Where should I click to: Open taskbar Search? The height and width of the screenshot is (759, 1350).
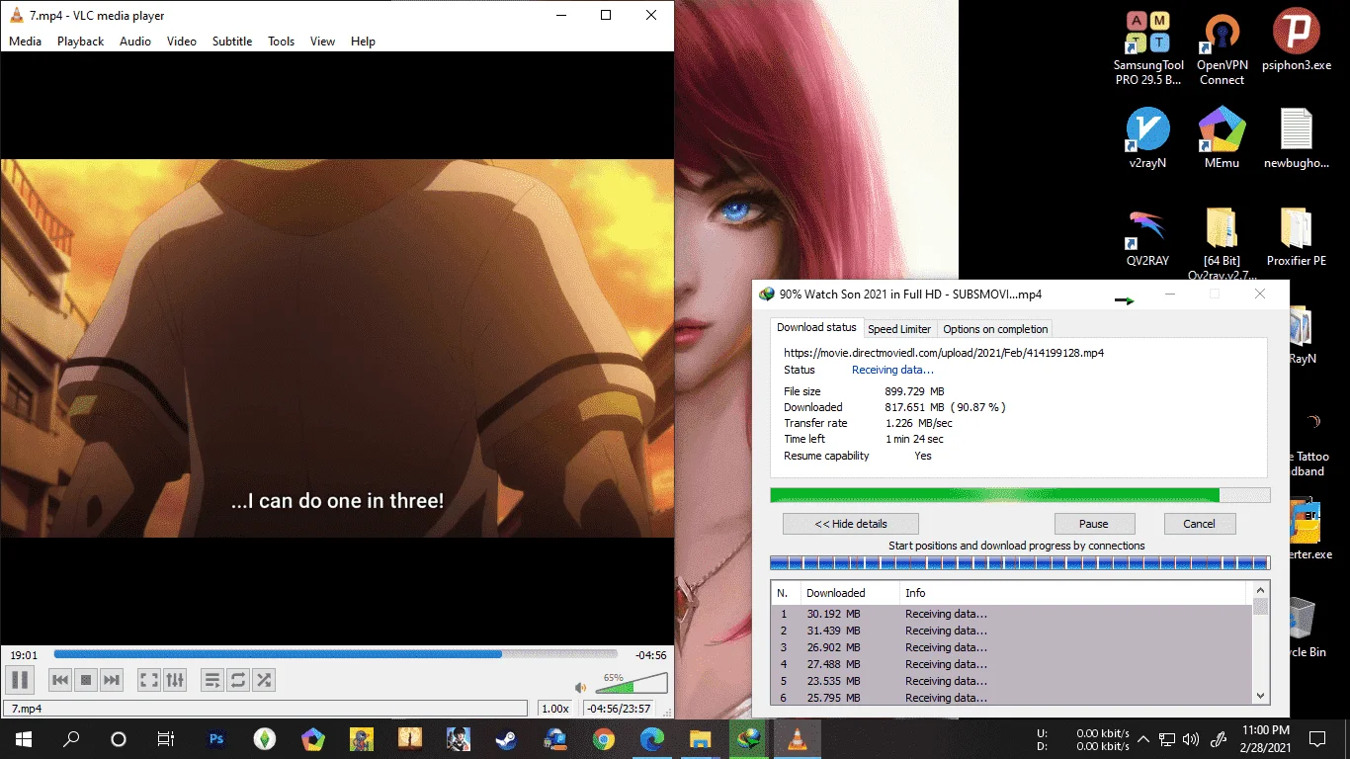click(x=71, y=738)
